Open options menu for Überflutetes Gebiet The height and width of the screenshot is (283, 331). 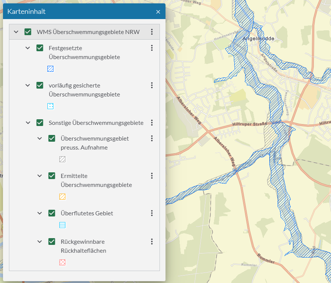(152, 213)
